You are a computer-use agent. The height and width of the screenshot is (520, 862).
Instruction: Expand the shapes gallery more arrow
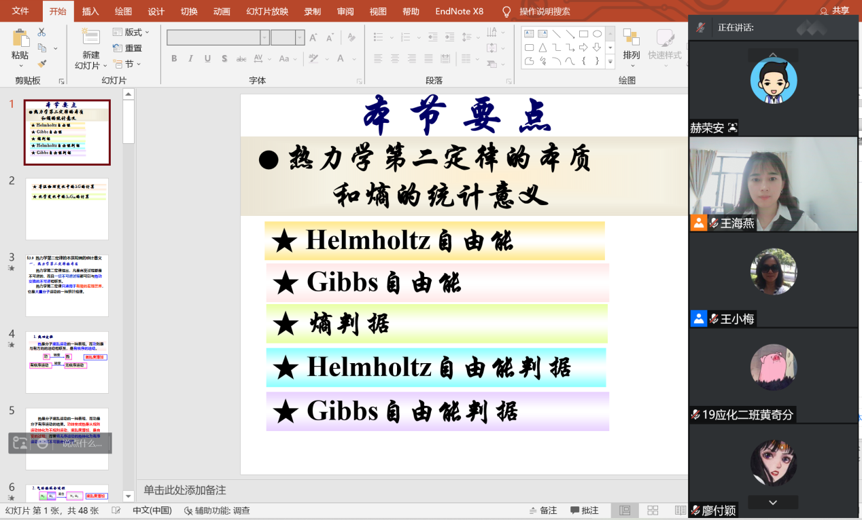pyautogui.click(x=610, y=62)
